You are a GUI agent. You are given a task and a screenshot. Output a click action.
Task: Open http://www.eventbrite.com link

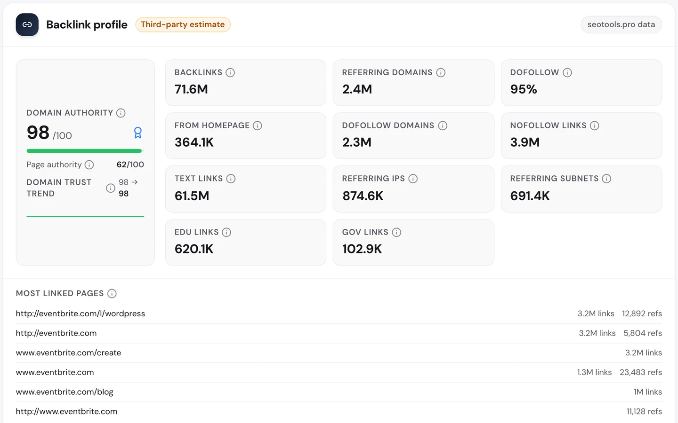click(x=66, y=411)
